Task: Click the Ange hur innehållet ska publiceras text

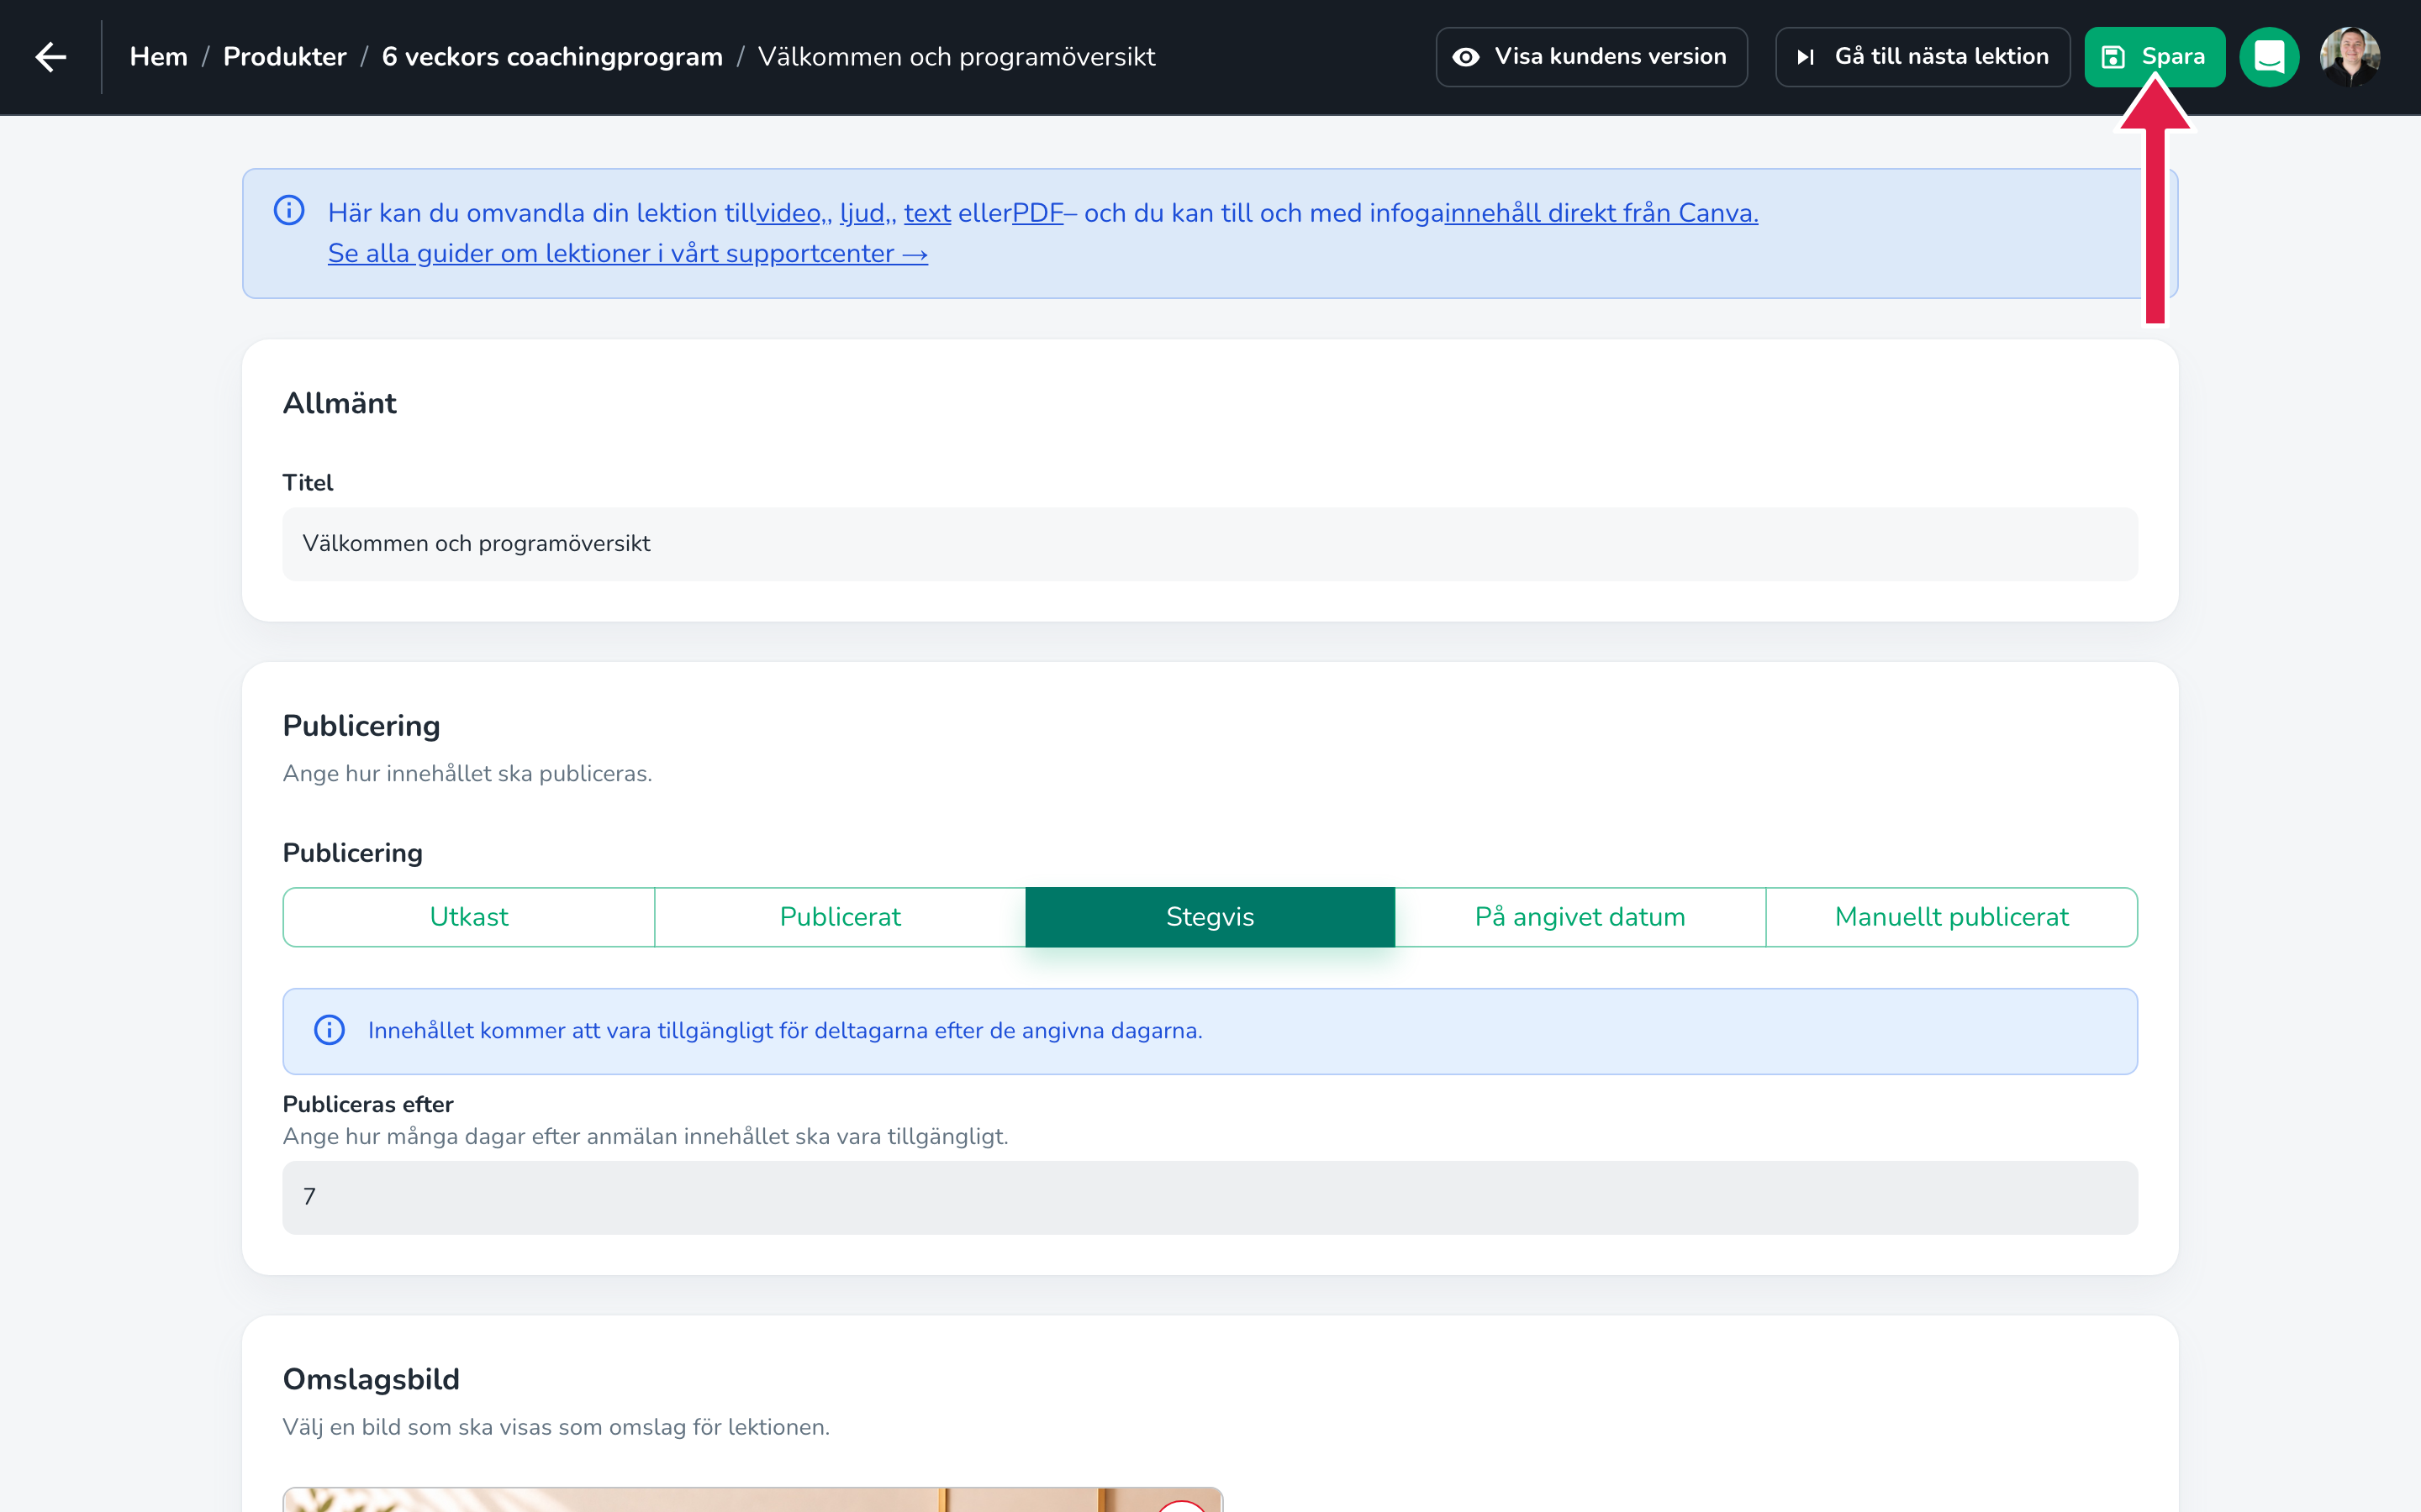Action: (x=467, y=774)
